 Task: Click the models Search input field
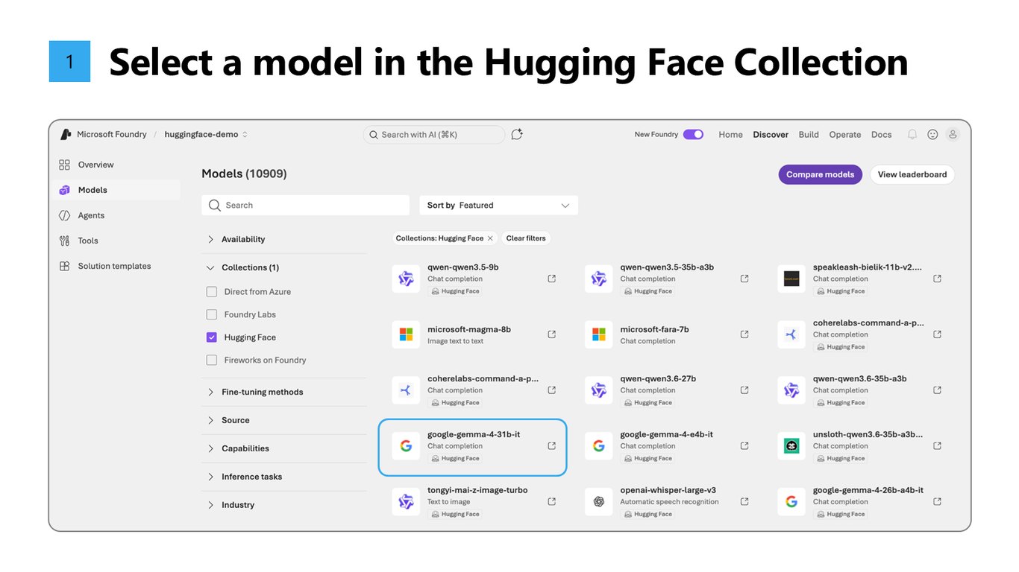[x=306, y=206]
